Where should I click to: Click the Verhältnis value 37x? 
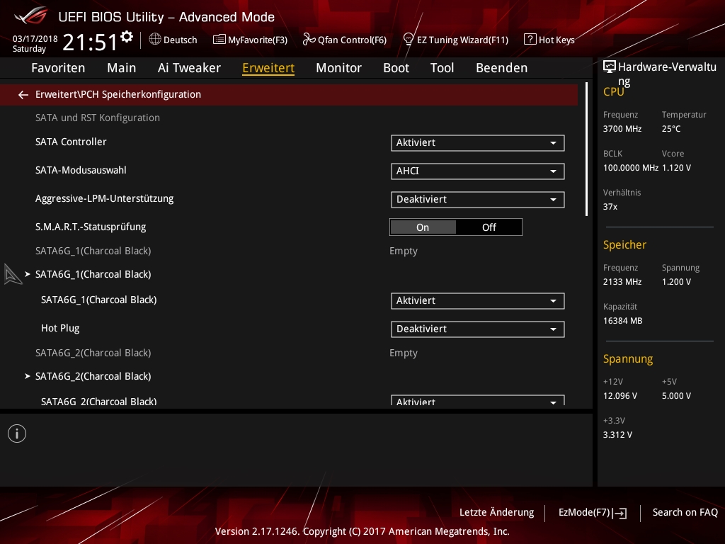coord(610,207)
